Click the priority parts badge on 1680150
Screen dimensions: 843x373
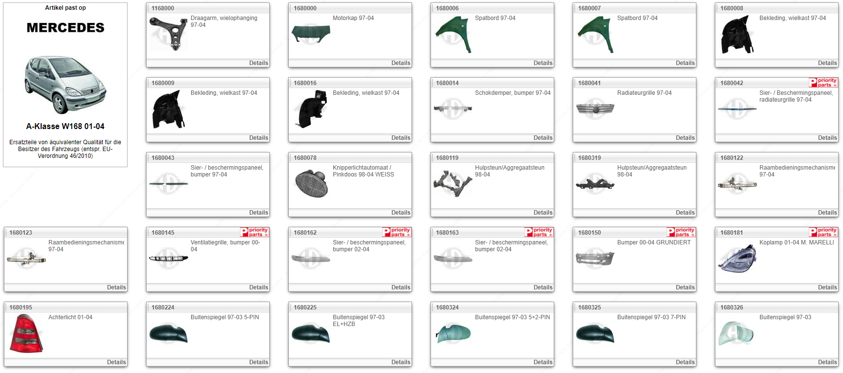pos(681,232)
